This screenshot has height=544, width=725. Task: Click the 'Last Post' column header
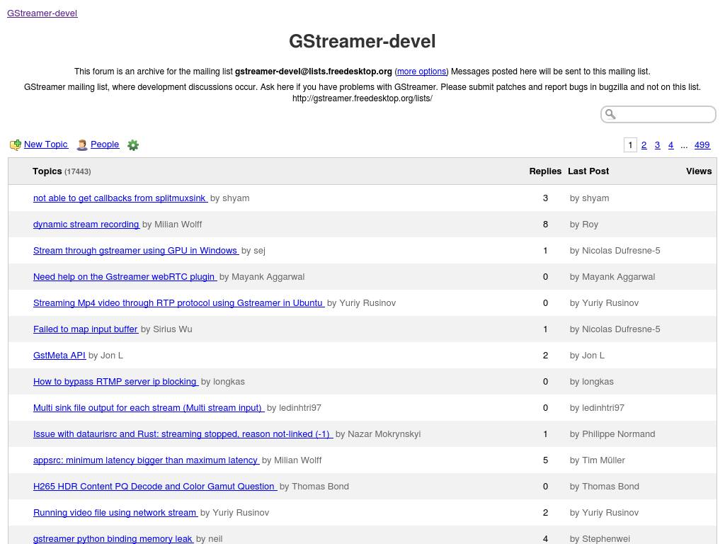588,171
